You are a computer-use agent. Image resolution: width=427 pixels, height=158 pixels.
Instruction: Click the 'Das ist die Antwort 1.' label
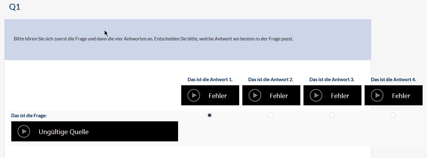click(210, 80)
